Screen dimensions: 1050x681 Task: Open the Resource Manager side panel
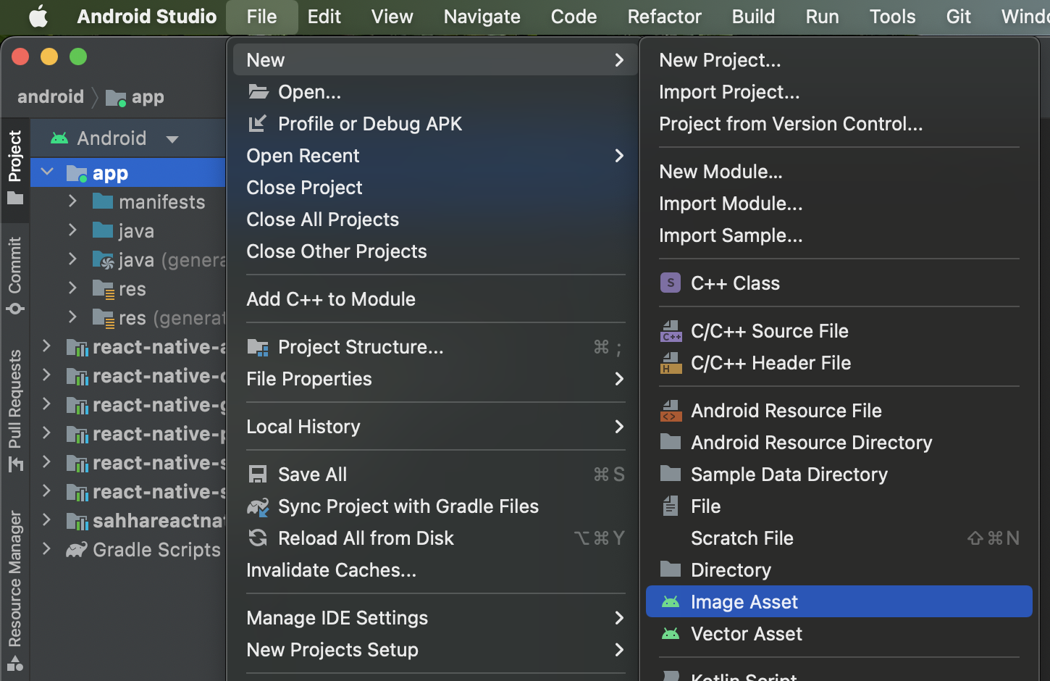coord(15,588)
